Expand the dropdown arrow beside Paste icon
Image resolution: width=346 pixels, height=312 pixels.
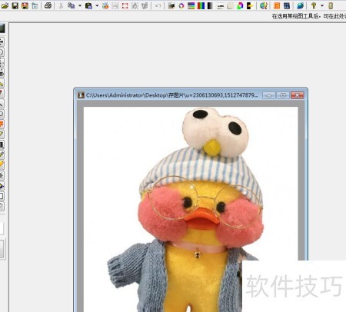97,5
